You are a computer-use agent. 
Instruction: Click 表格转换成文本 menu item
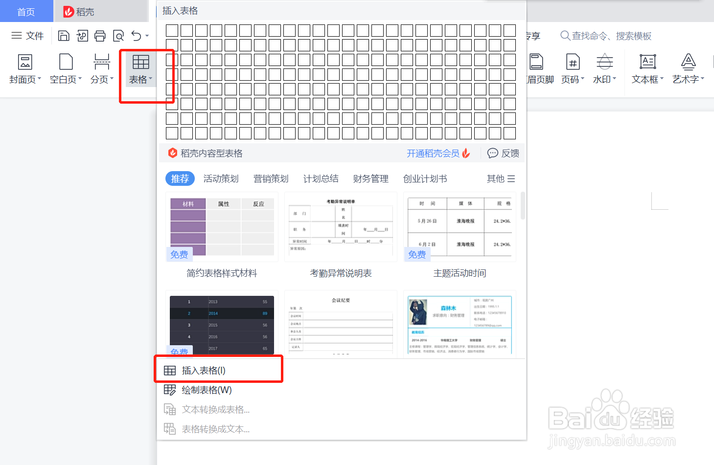tap(341, 429)
